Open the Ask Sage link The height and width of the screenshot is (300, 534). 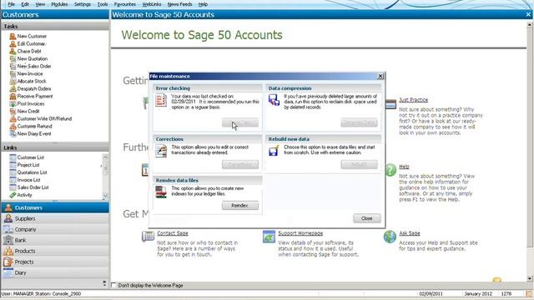[x=410, y=233]
